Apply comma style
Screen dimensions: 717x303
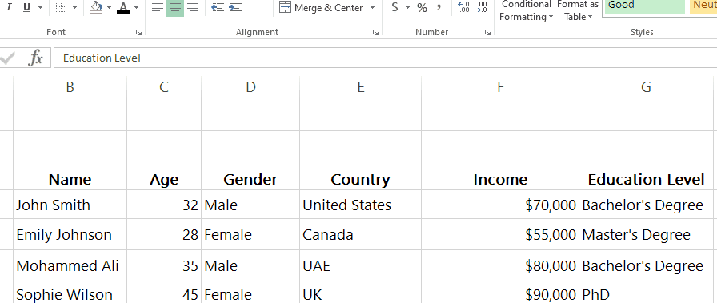click(439, 7)
